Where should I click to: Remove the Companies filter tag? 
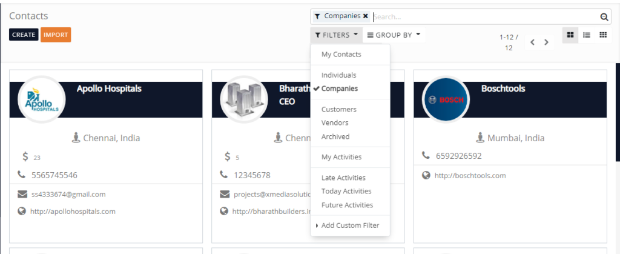[365, 16]
